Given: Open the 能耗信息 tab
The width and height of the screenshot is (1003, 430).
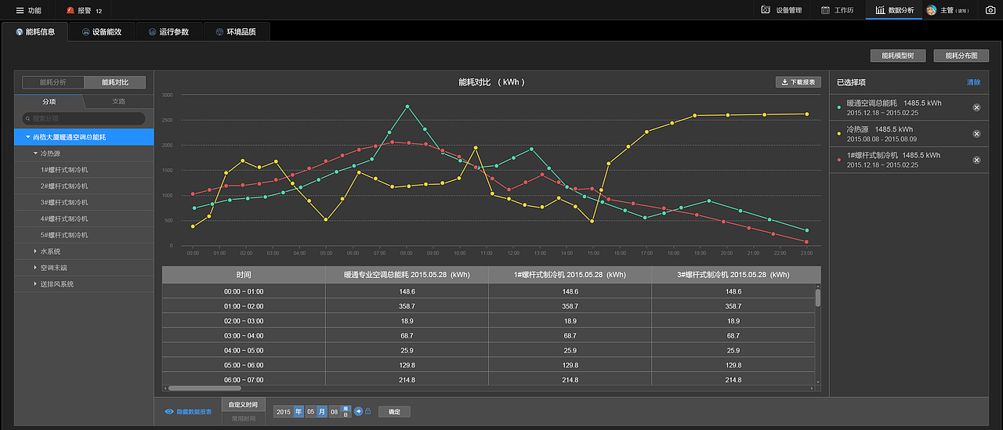Looking at the screenshot, I should coord(34,32).
